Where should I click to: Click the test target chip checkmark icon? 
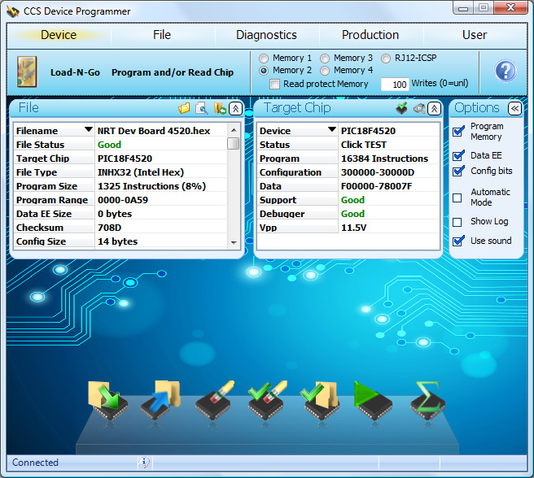(401, 108)
